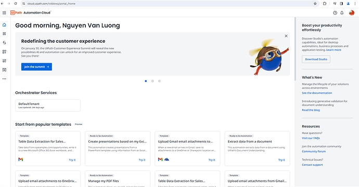Click the user profile avatar
The height and width of the screenshot is (187, 359).
point(351,13)
